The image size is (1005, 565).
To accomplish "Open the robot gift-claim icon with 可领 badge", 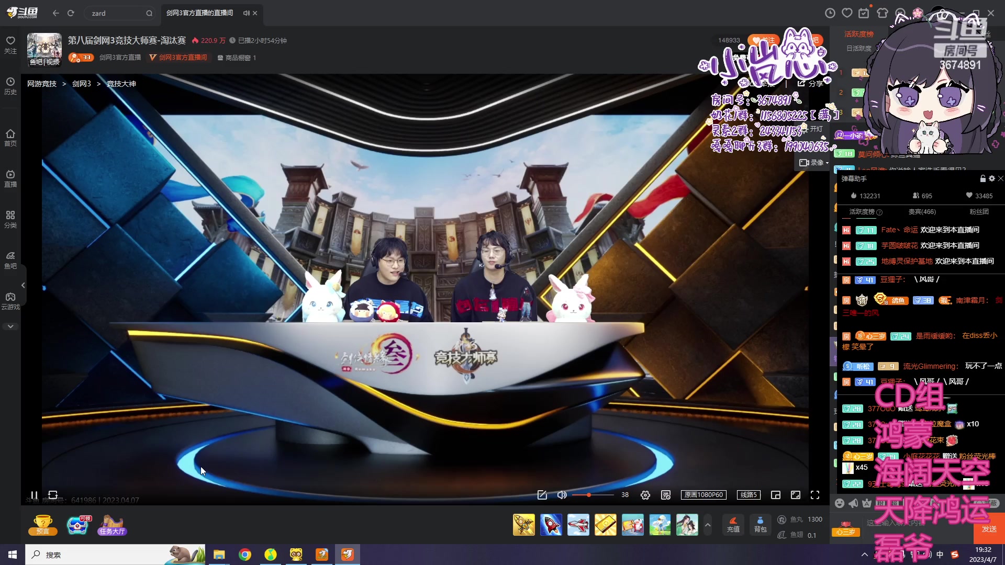I will pos(78,525).
